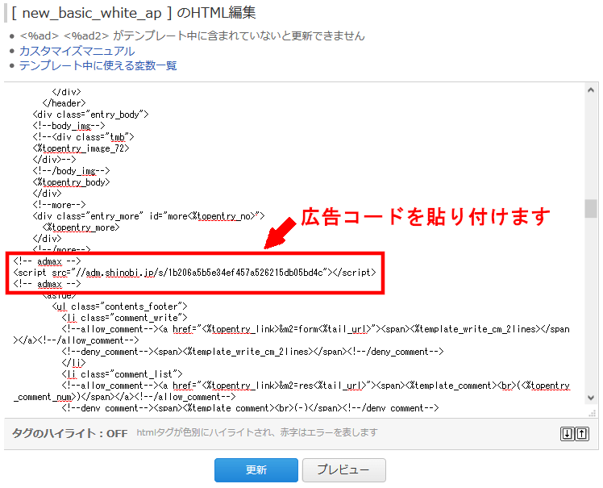Viewport: 603px width, 488px height.
Task: Click the </header> line in the code
Action: (x=64, y=103)
